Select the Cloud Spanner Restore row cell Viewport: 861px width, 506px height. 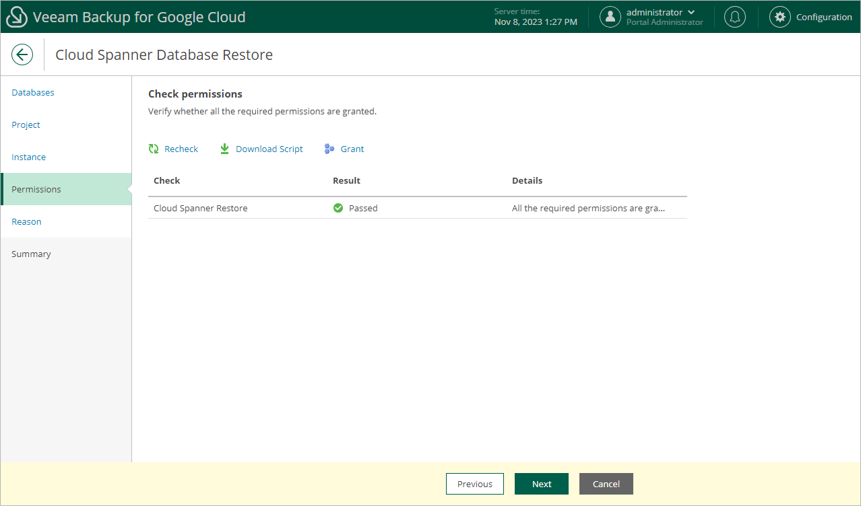(201, 208)
